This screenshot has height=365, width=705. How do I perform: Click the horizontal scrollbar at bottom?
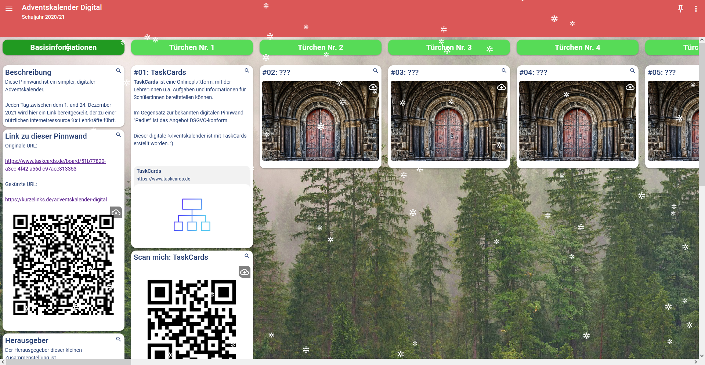click(x=68, y=362)
